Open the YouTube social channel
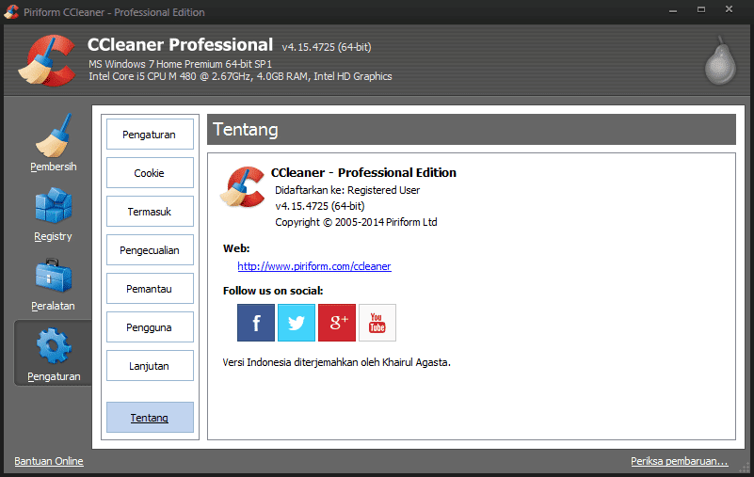754x477 pixels. pos(377,323)
